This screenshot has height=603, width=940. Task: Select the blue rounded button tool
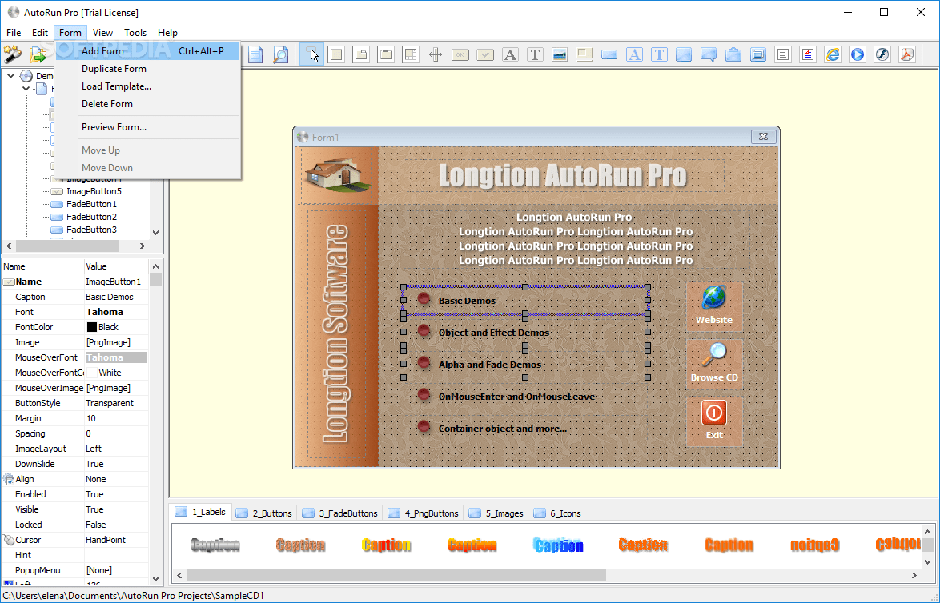click(x=609, y=54)
